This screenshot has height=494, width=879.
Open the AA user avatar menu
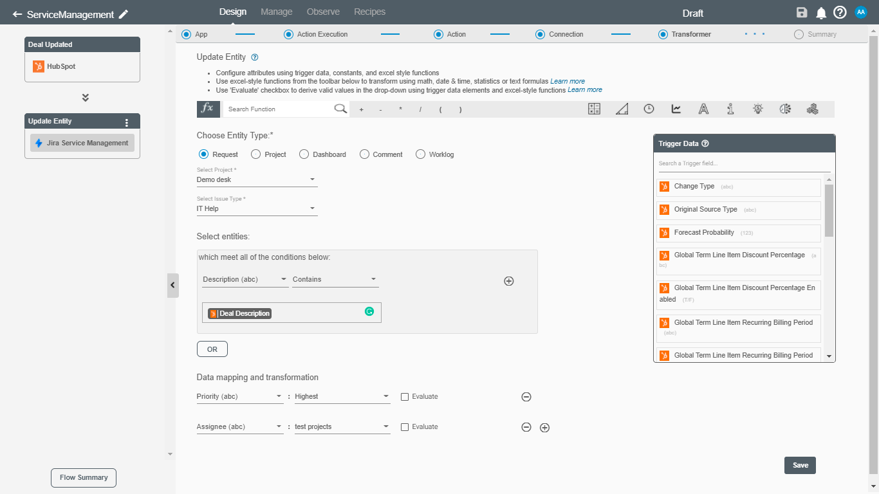pos(861,12)
